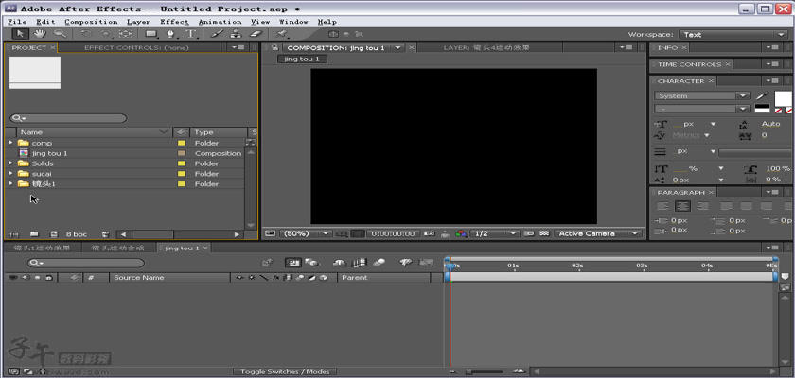This screenshot has width=795, height=378.
Task: Open the File menu
Action: click(x=17, y=22)
